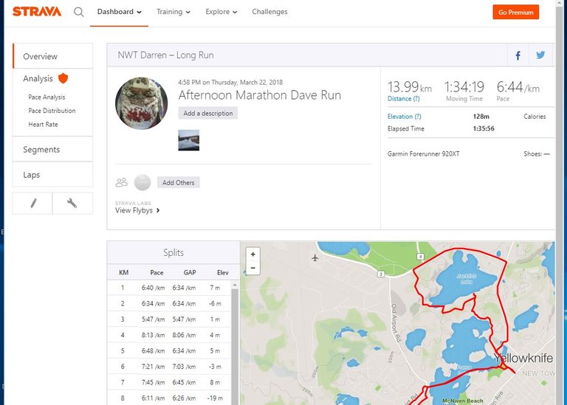Share activity on Twitter icon
This screenshot has height=405, width=567.
click(540, 55)
